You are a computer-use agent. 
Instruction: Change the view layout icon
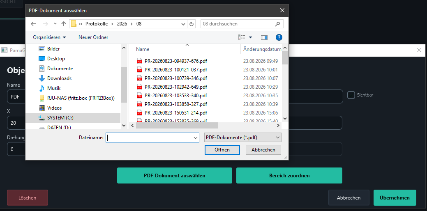click(242, 37)
